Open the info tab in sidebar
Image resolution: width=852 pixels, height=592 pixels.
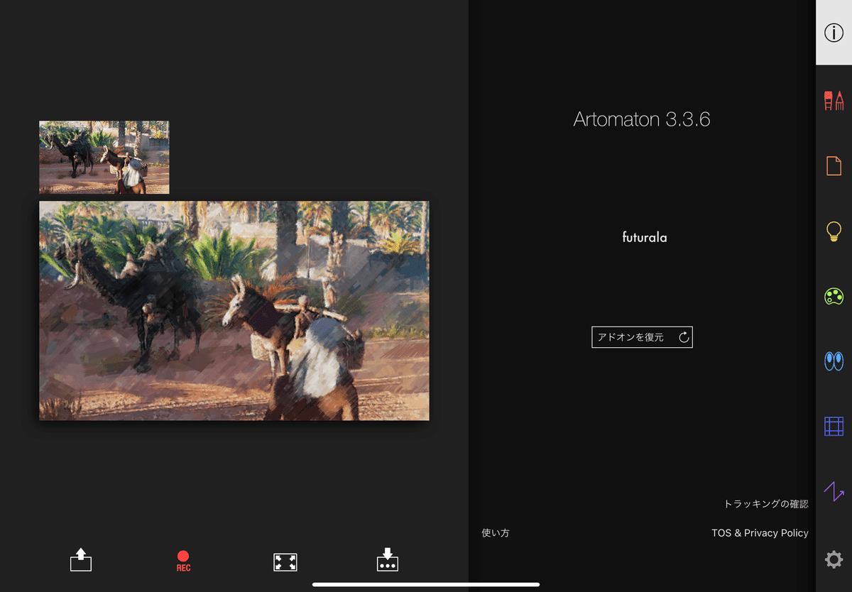click(x=834, y=33)
